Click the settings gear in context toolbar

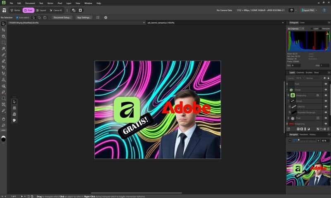point(106,17)
